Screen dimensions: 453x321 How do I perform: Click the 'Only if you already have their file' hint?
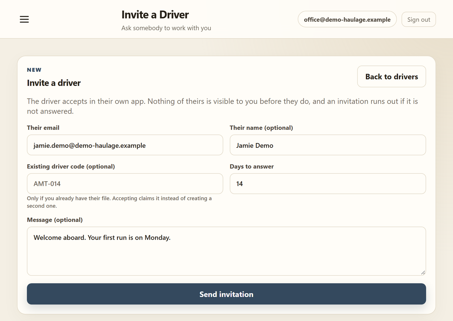119,202
